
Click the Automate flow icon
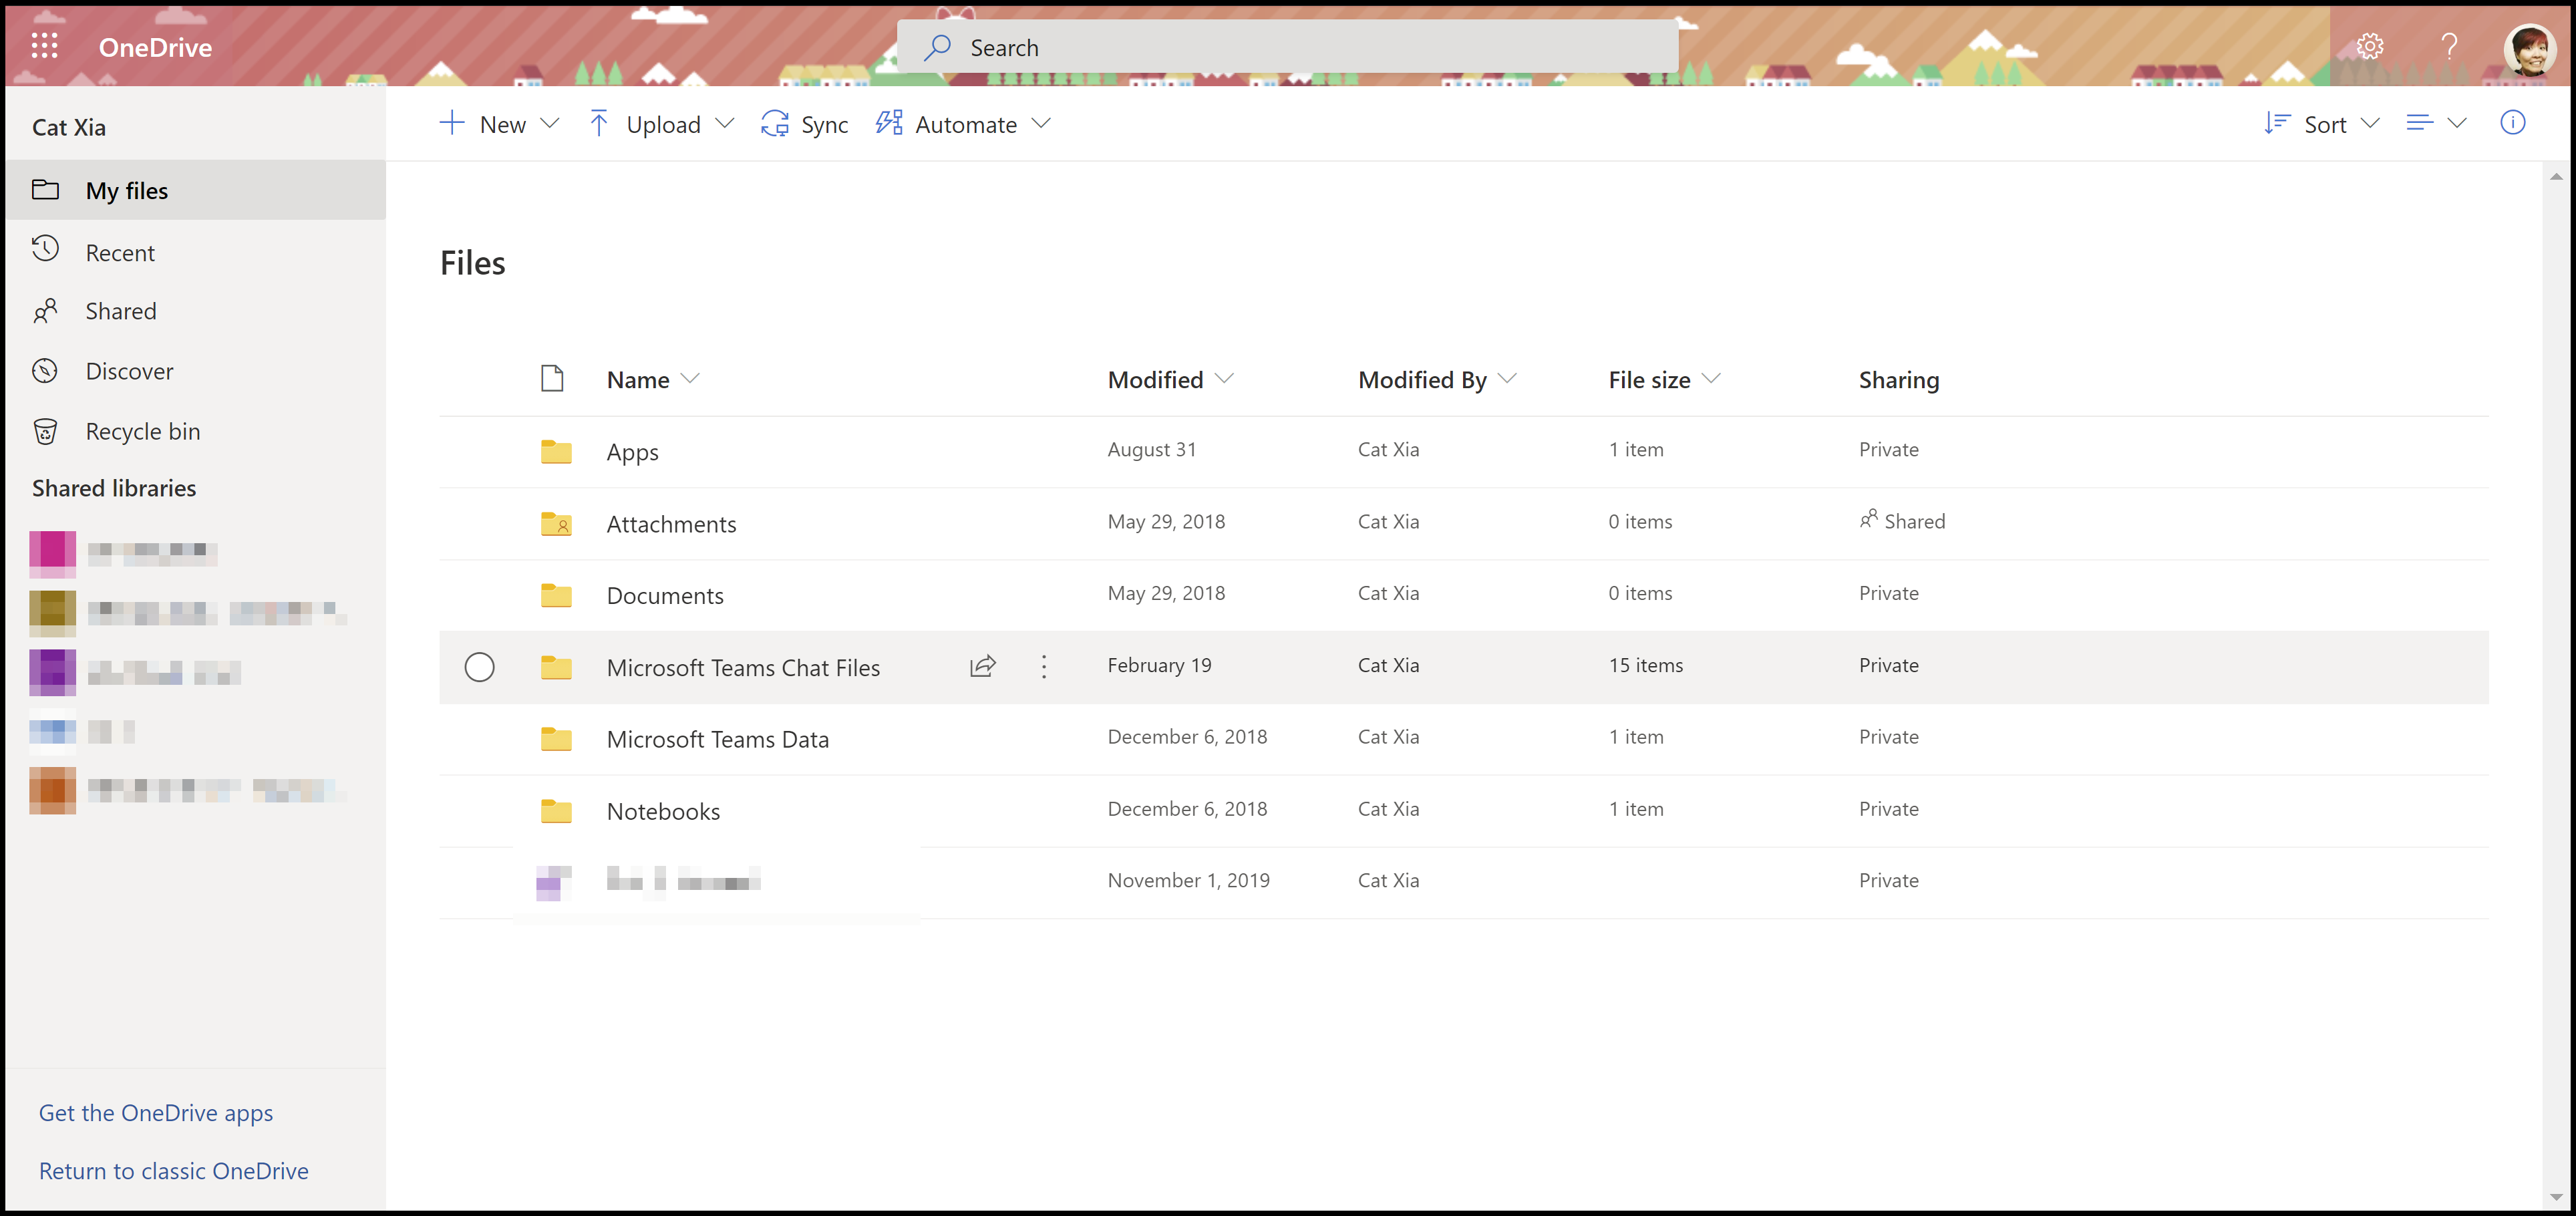(x=888, y=123)
